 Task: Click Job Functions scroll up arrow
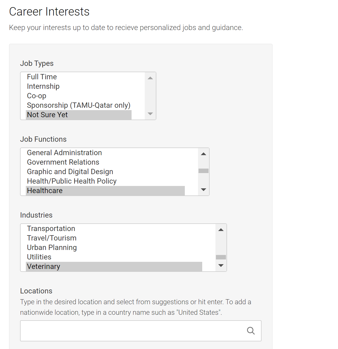coord(204,154)
